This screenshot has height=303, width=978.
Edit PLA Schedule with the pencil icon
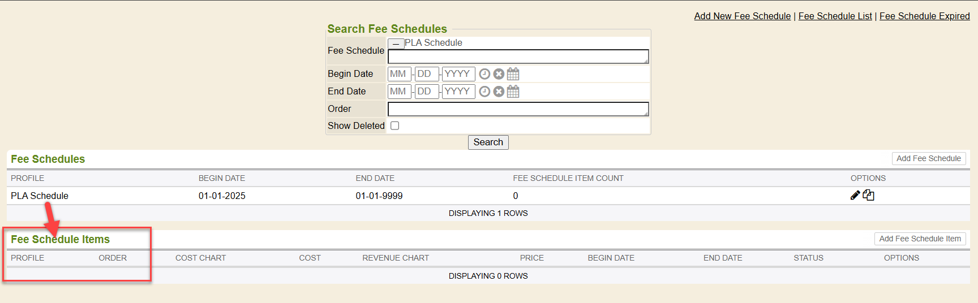click(855, 196)
